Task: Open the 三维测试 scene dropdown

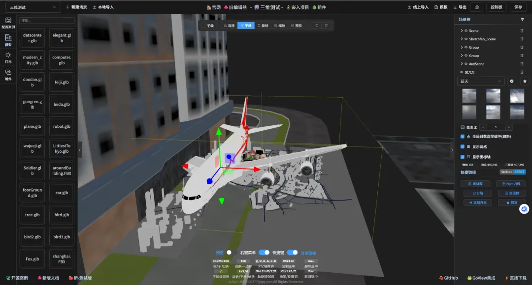Action: tap(33, 7)
